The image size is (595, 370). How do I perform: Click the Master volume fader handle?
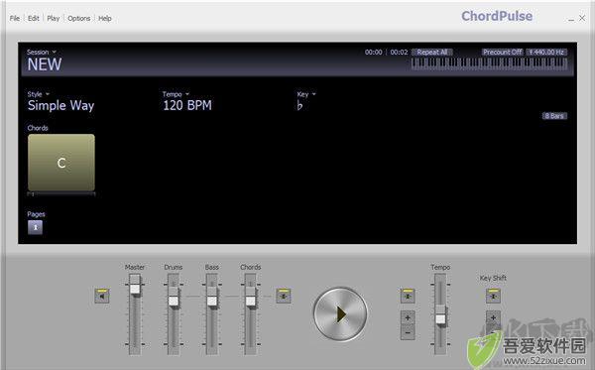[135, 285]
